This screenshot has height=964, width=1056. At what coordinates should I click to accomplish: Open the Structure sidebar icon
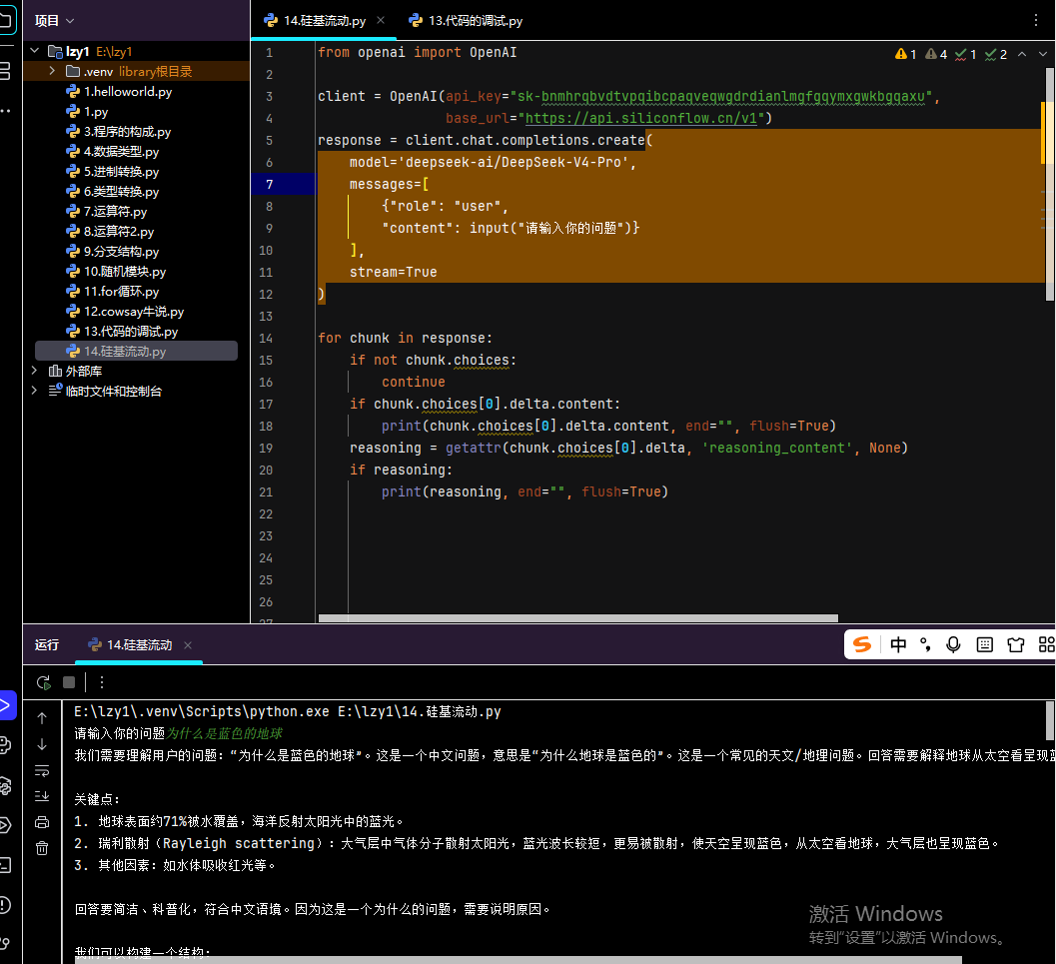(x=5, y=71)
